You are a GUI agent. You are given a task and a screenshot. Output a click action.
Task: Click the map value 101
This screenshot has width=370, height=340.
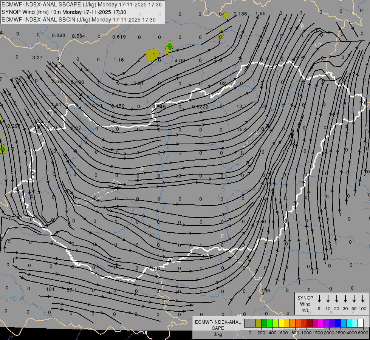pyautogui.click(x=50, y=289)
